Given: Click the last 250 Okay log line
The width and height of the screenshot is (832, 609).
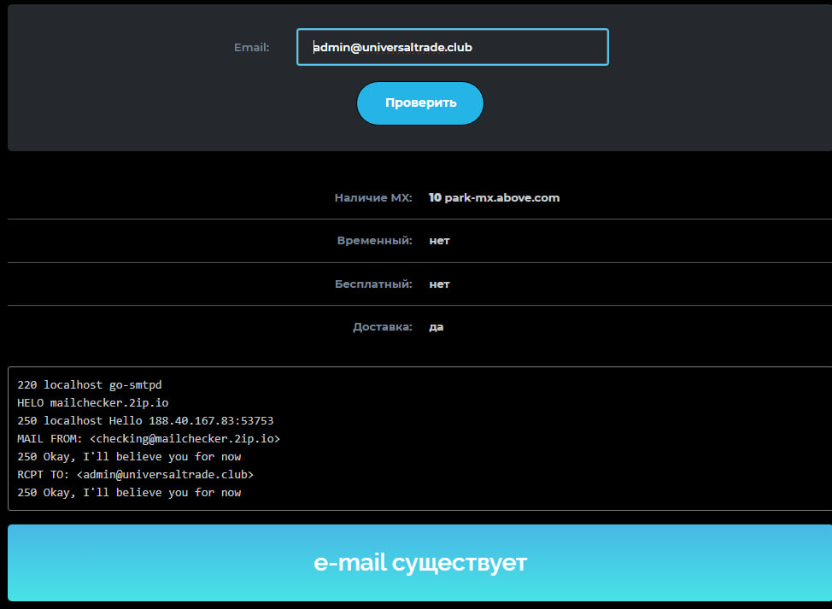Looking at the screenshot, I should [x=129, y=493].
